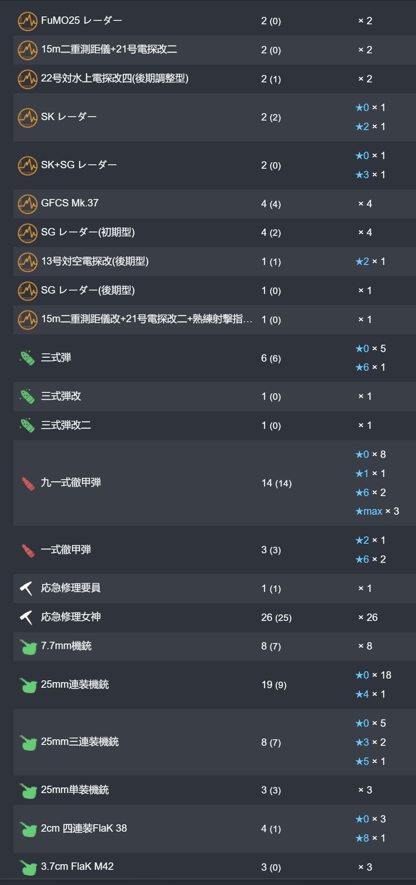416x885 pixels.
Task: Select the 22号対水上電探改四(後期調整型) row name
Action: (115, 78)
